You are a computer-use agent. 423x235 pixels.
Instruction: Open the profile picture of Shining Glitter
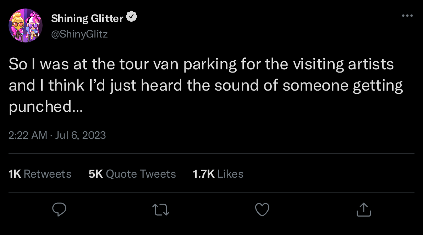pos(26,25)
